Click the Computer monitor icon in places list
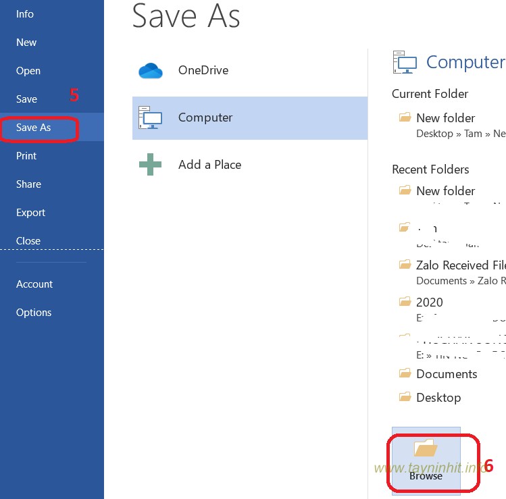 tap(150, 117)
